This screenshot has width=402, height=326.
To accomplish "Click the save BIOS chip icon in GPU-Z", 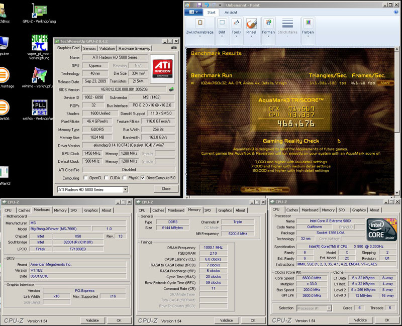I will click(171, 89).
